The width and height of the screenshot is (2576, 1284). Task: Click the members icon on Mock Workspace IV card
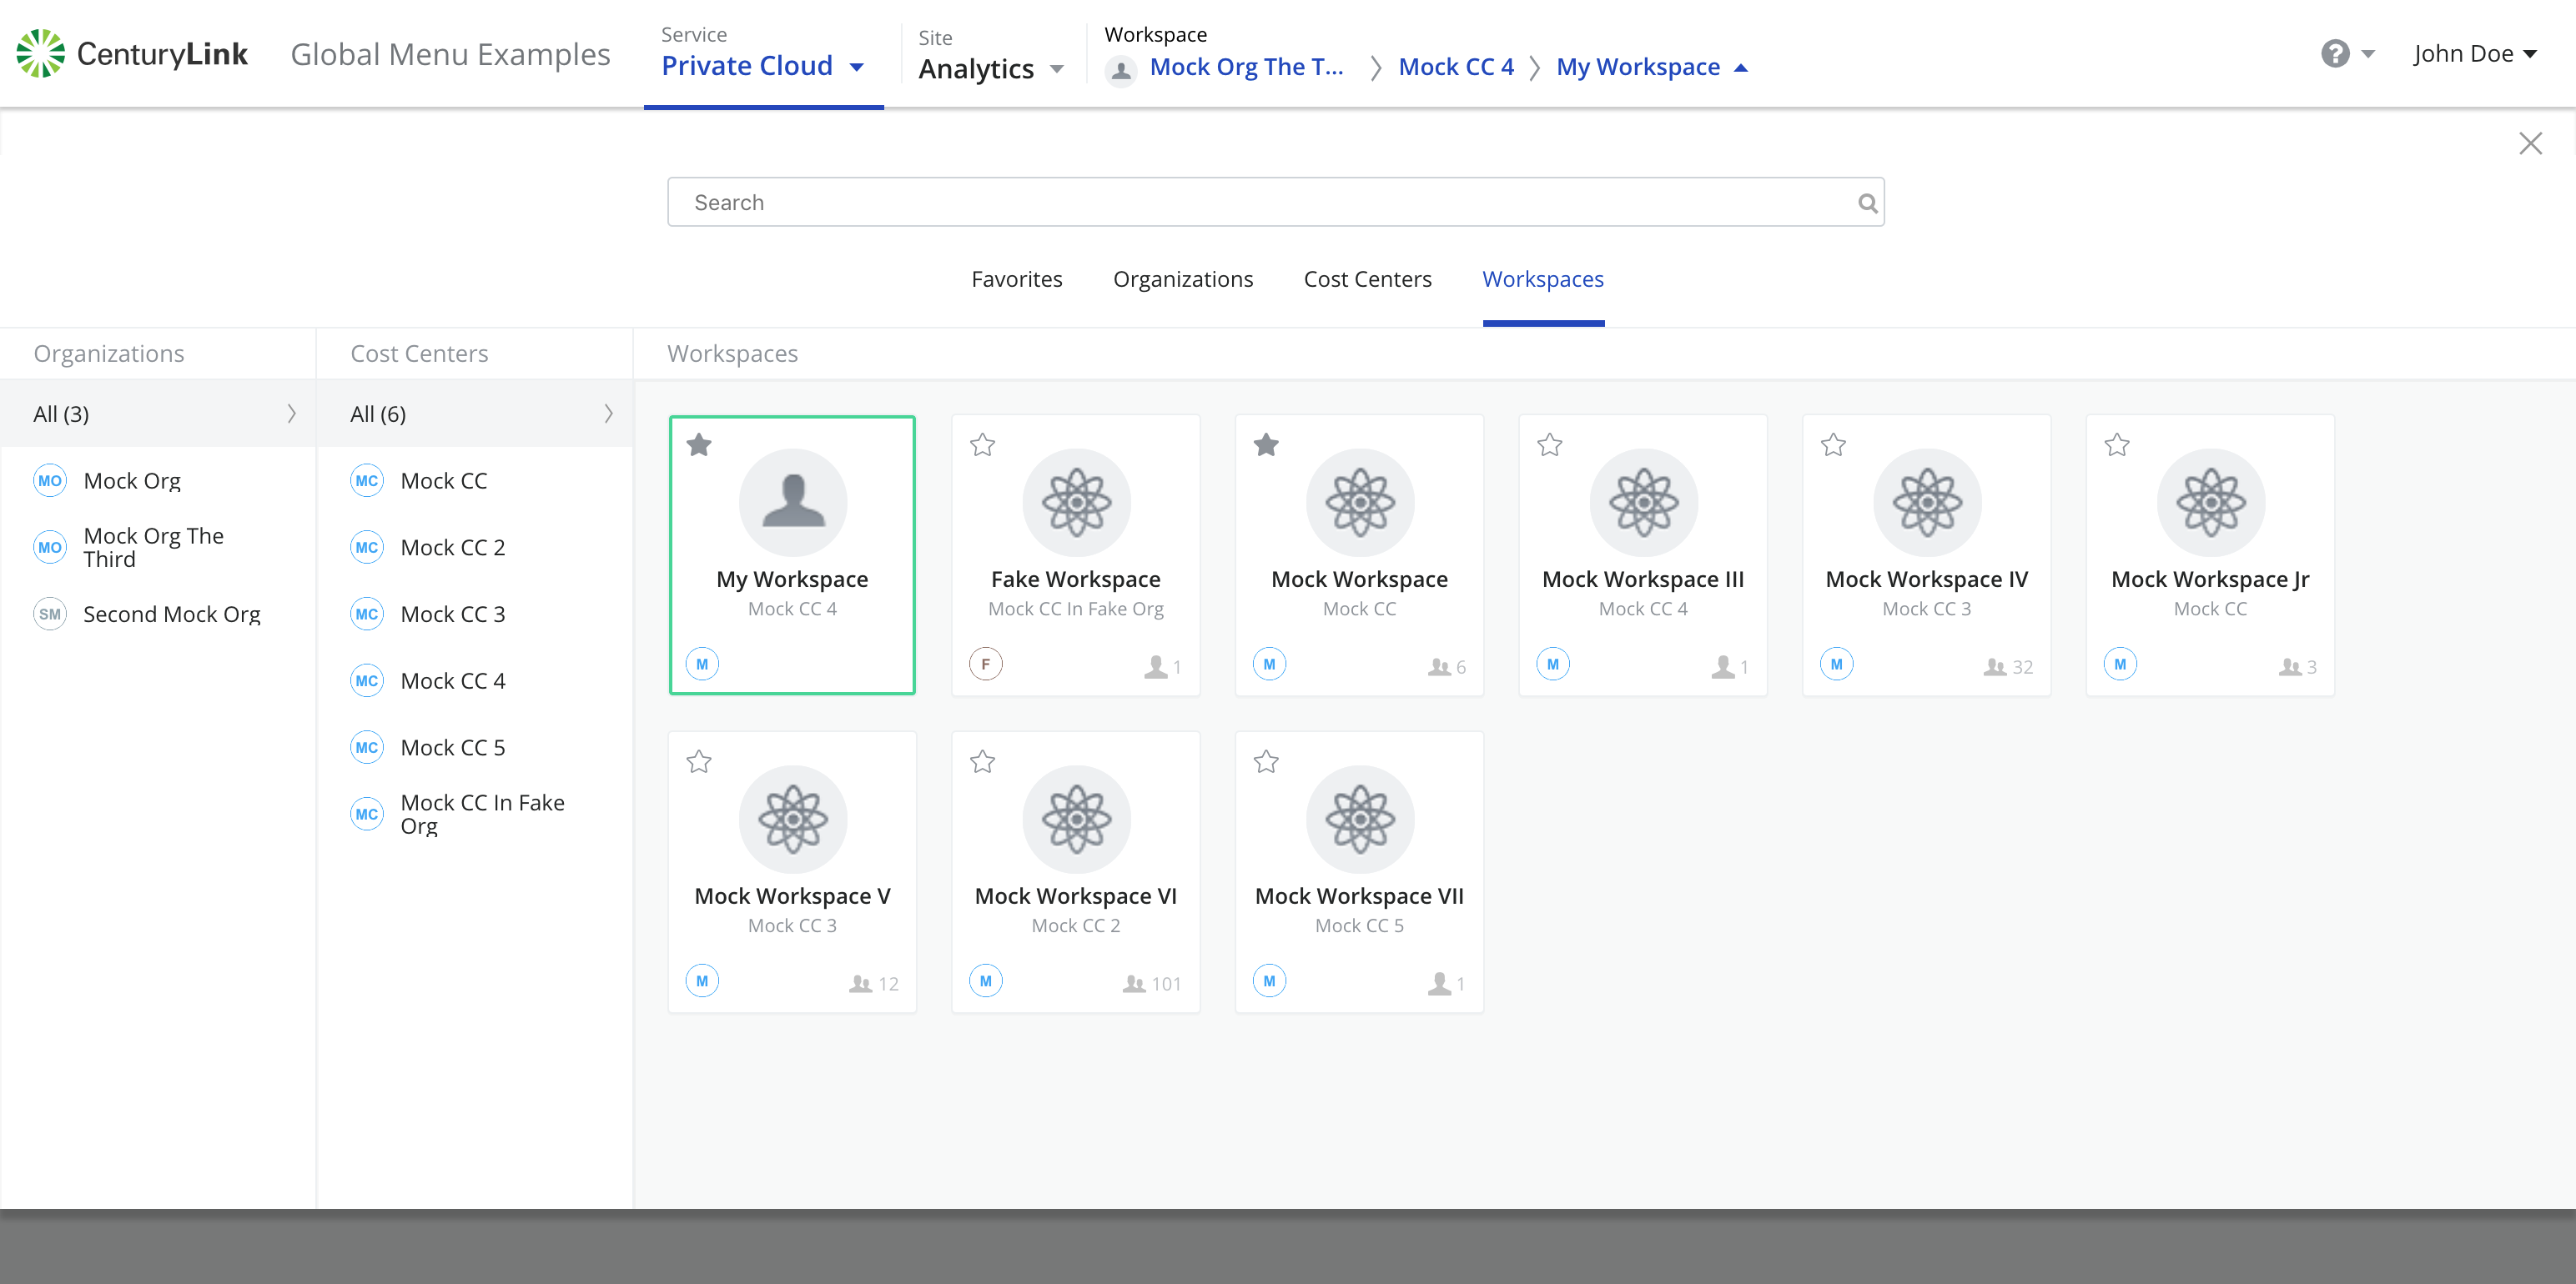(1994, 666)
